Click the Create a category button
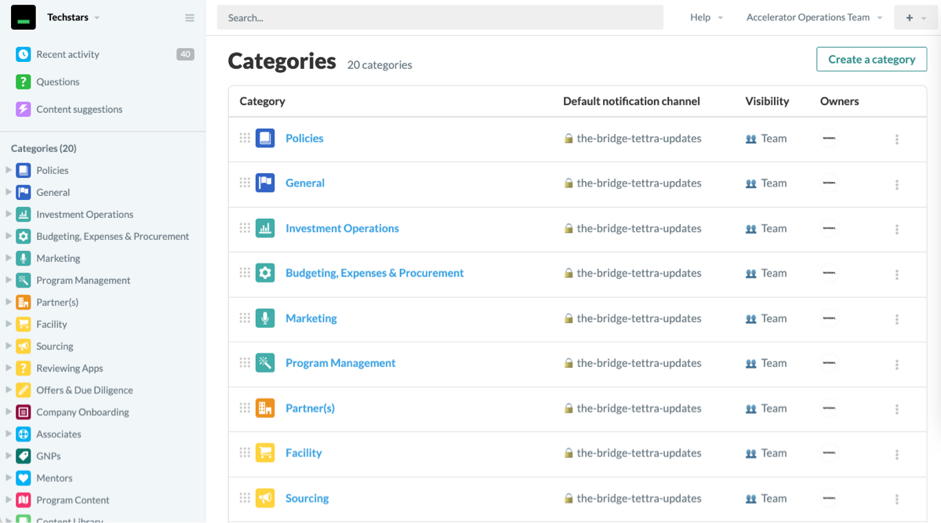The width and height of the screenshot is (941, 523). (871, 59)
